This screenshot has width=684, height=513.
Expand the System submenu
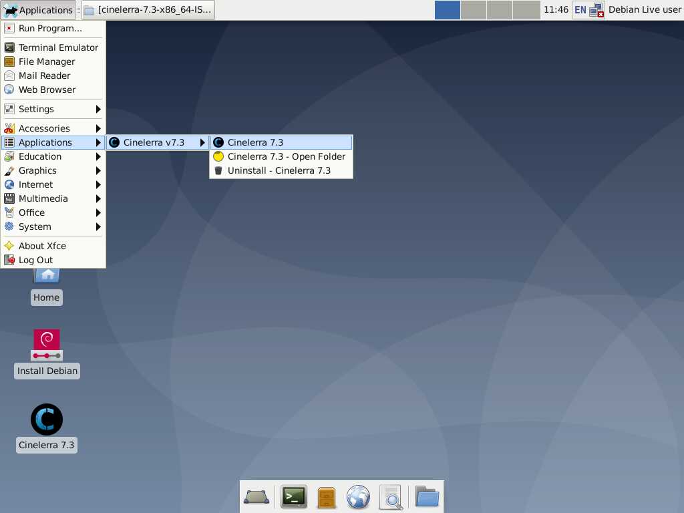(x=53, y=226)
